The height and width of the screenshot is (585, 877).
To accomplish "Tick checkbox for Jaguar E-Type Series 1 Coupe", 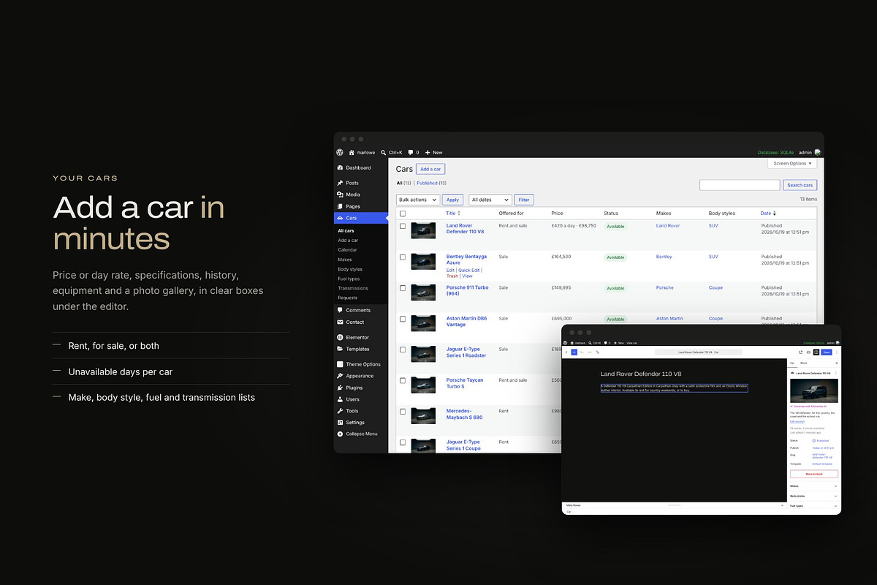I will [x=403, y=442].
